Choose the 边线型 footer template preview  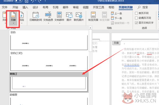(x=49, y=101)
